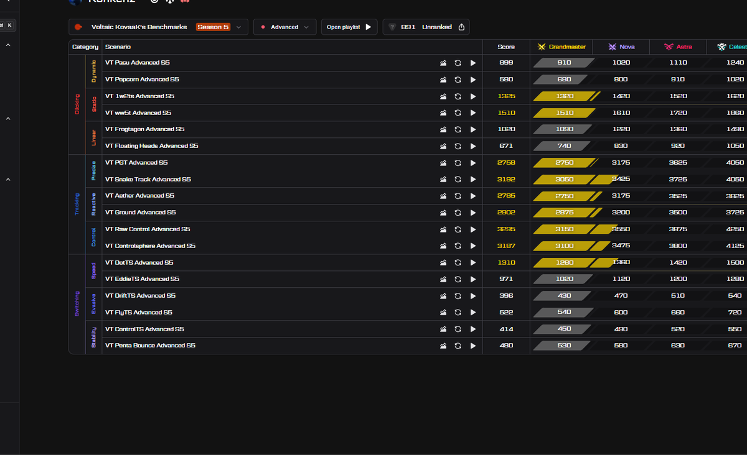Open the Advanced difficulty dropdown
The image size is (747, 455).
(285, 27)
